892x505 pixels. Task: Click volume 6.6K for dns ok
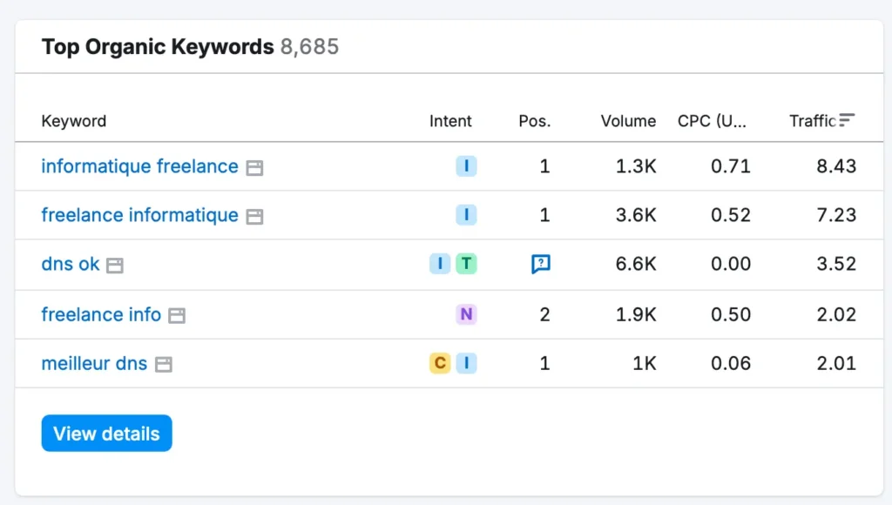[636, 264]
